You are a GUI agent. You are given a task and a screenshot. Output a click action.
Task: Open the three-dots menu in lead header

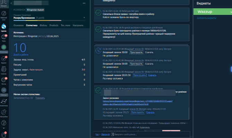point(84,3)
